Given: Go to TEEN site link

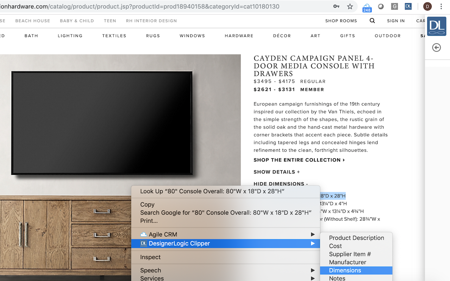Looking at the screenshot, I should (110, 21).
